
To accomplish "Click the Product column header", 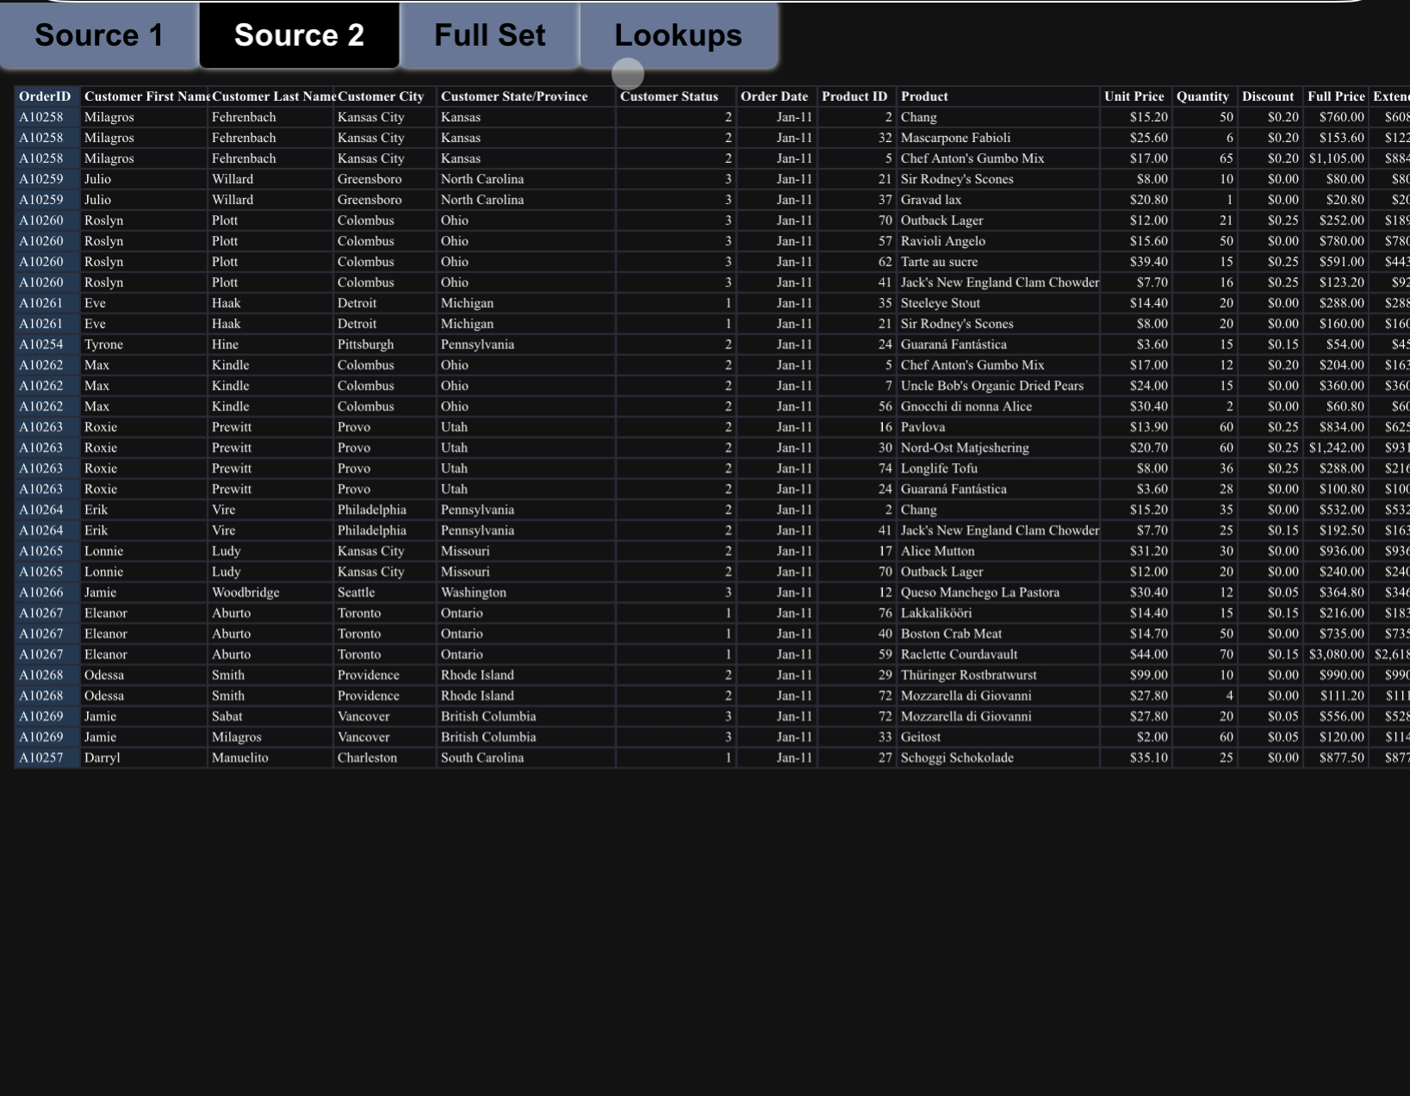I will coord(998,96).
